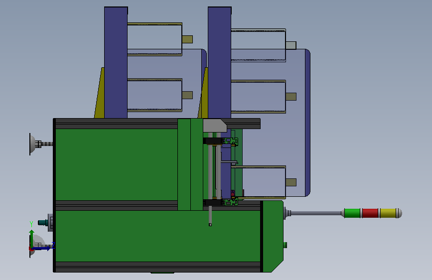The width and height of the screenshot is (432, 280).
Task: Click the green Y axis arrow of triad
Action: click(32, 238)
